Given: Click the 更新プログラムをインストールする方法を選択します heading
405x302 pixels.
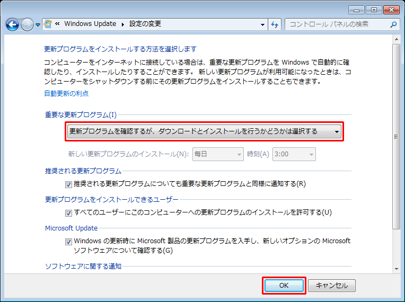Looking at the screenshot, I should coord(120,49).
